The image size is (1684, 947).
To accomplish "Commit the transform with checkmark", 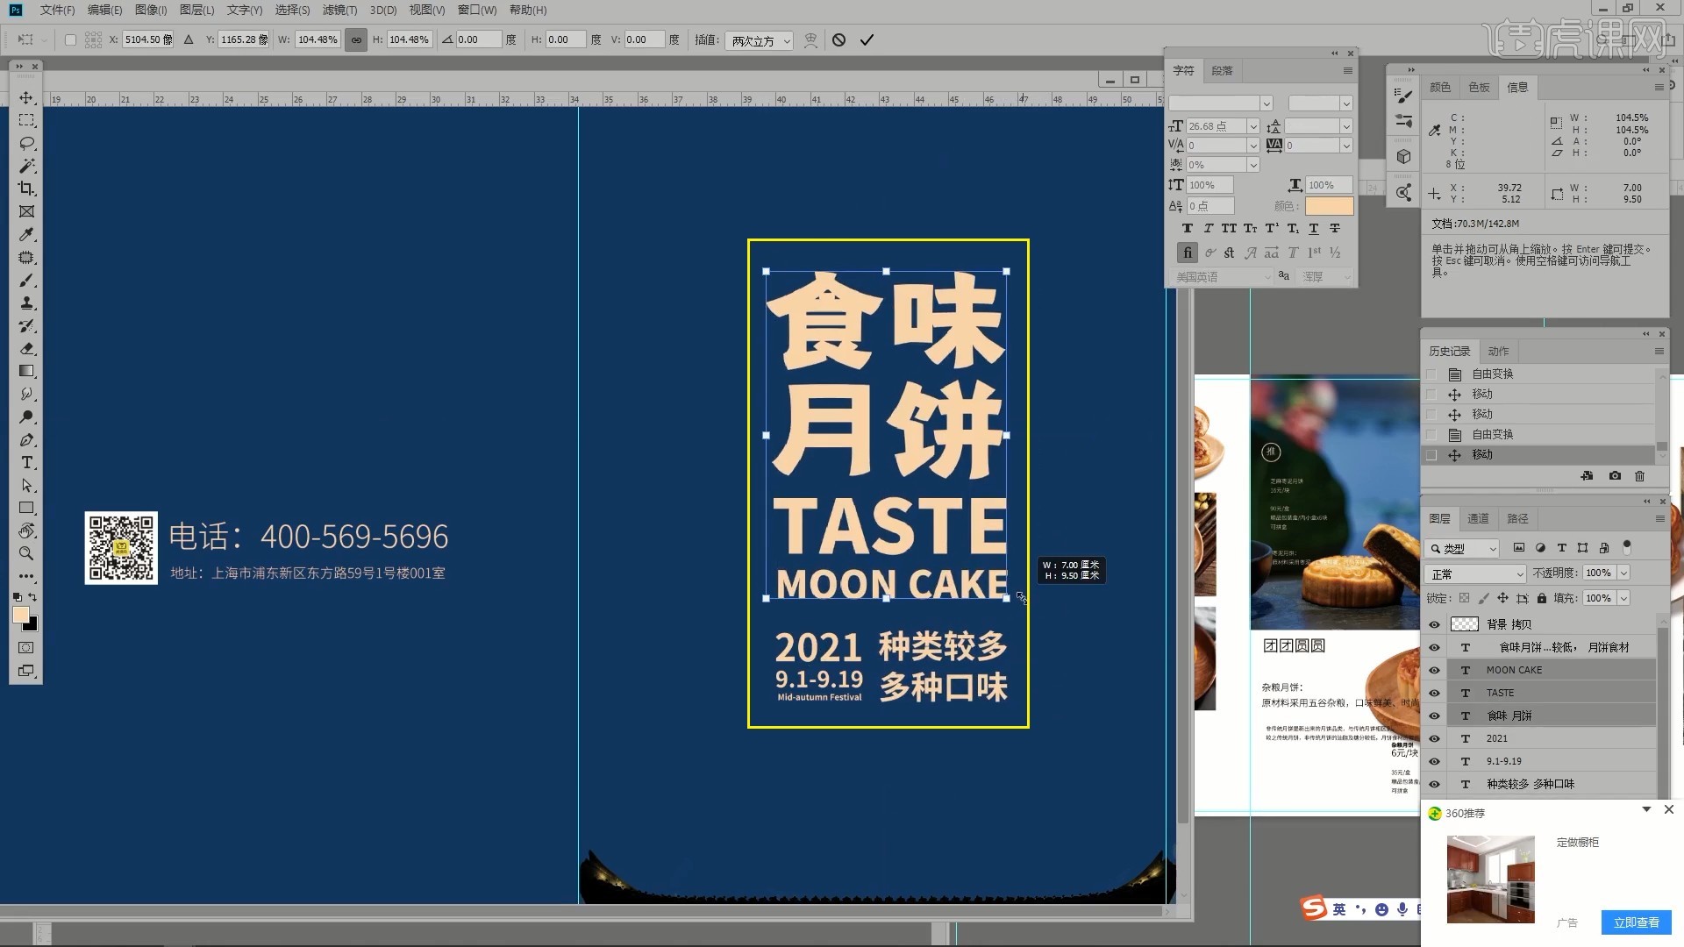I will coord(867,40).
